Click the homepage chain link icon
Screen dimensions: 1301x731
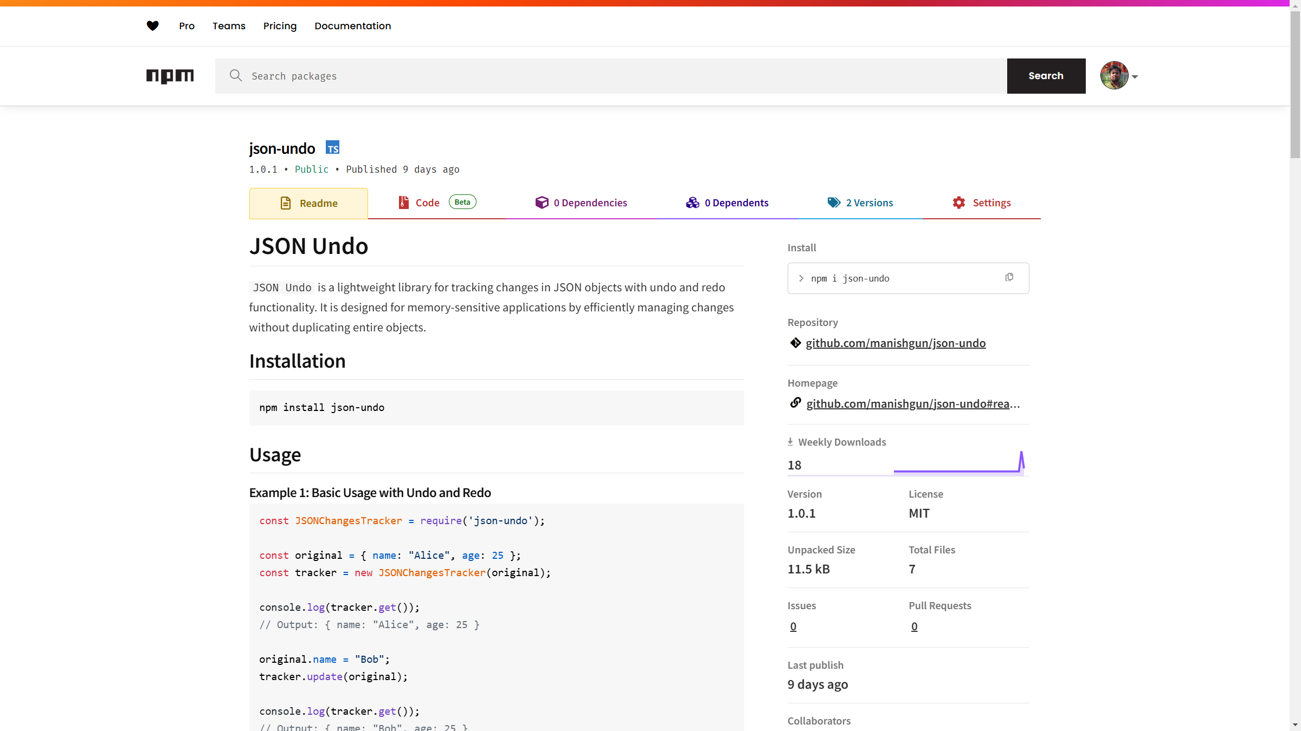point(795,403)
